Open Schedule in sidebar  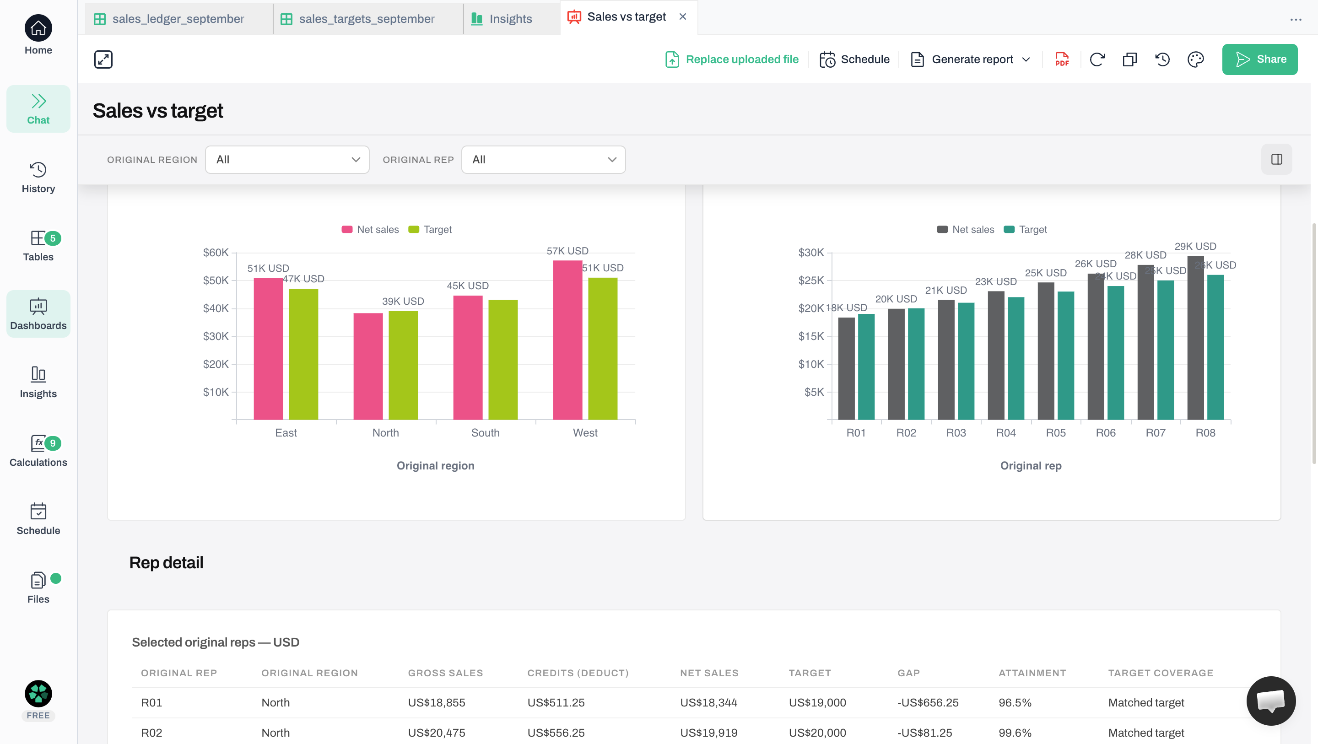pos(38,519)
